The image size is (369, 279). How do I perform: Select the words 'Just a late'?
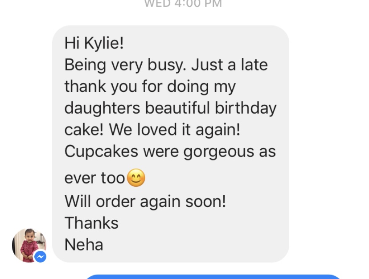(x=230, y=65)
